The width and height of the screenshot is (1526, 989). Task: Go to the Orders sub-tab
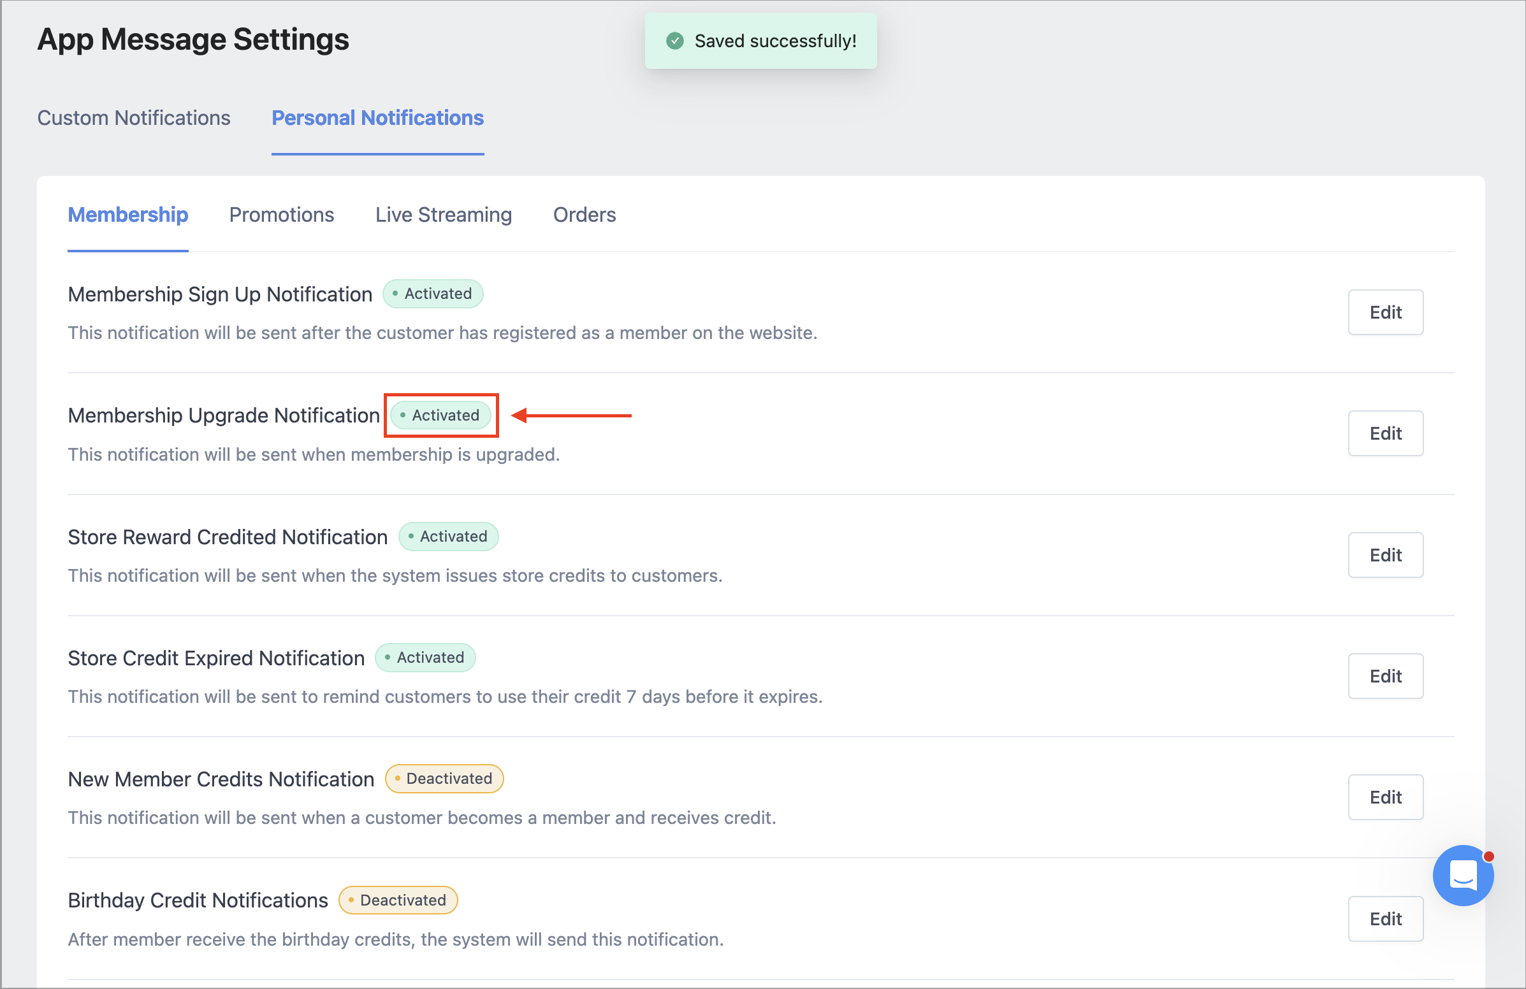pyautogui.click(x=584, y=215)
